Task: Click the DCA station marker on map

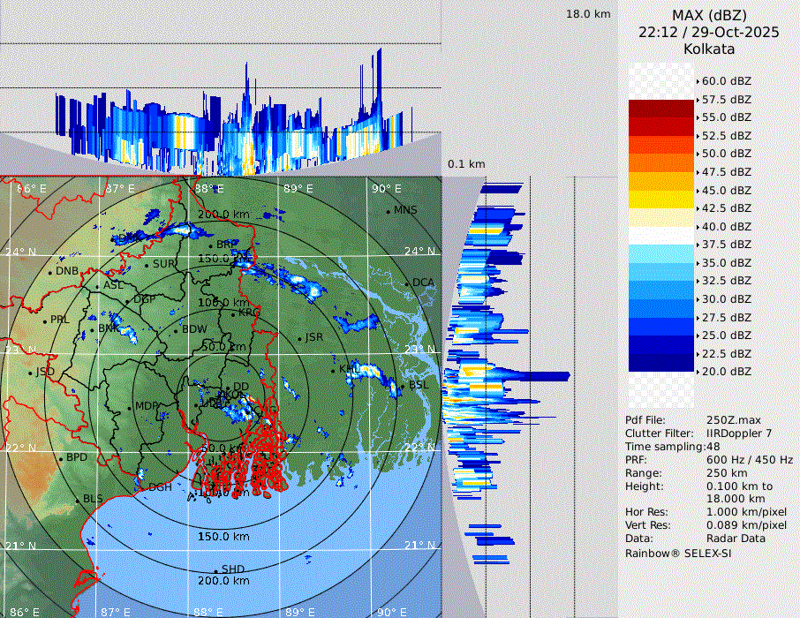Action: click(x=408, y=283)
